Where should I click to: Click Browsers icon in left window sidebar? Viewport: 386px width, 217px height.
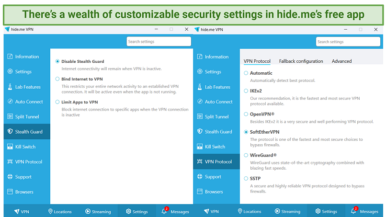pos(10,192)
